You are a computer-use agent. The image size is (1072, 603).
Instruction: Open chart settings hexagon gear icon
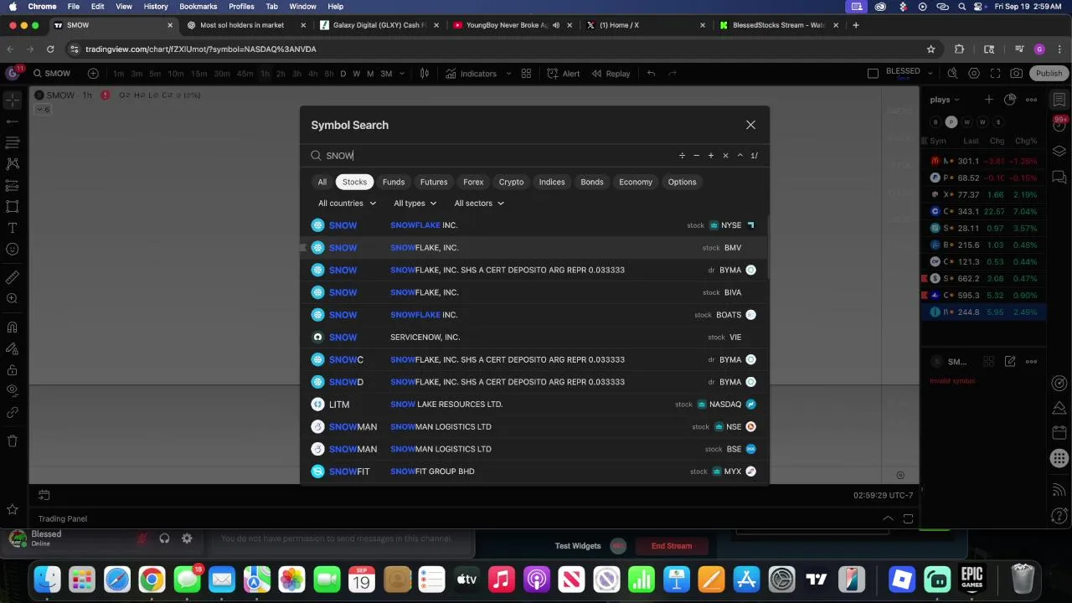pyautogui.click(x=975, y=74)
